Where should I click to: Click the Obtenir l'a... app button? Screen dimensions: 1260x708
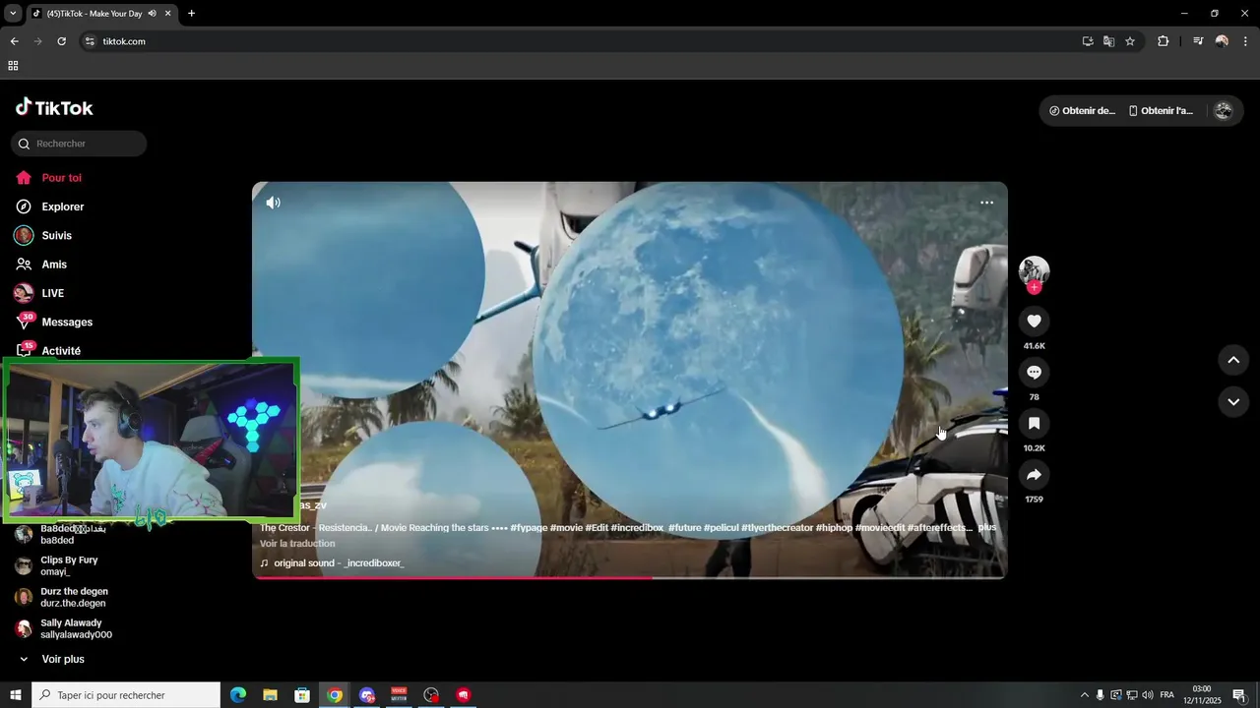point(1161,111)
